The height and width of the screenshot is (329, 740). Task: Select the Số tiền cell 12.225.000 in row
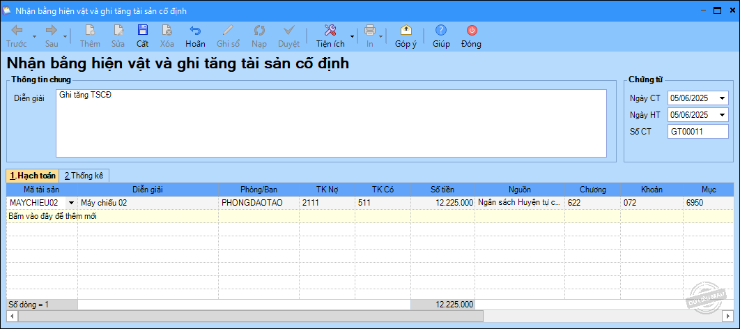click(x=442, y=203)
